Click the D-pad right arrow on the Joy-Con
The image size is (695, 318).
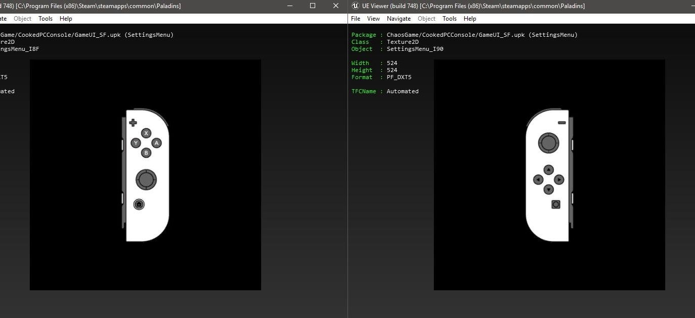pos(559,179)
